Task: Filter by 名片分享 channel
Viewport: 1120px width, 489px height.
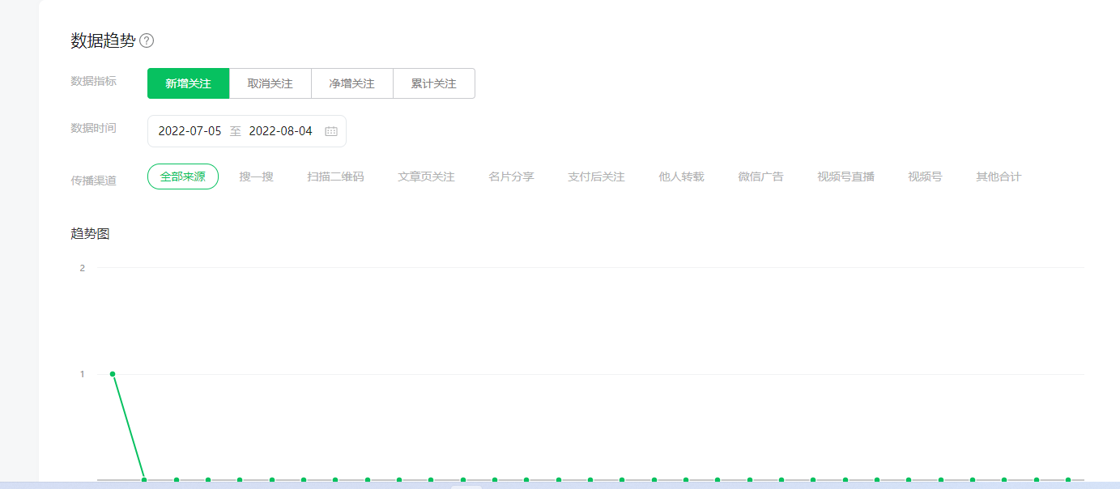Action: (512, 176)
